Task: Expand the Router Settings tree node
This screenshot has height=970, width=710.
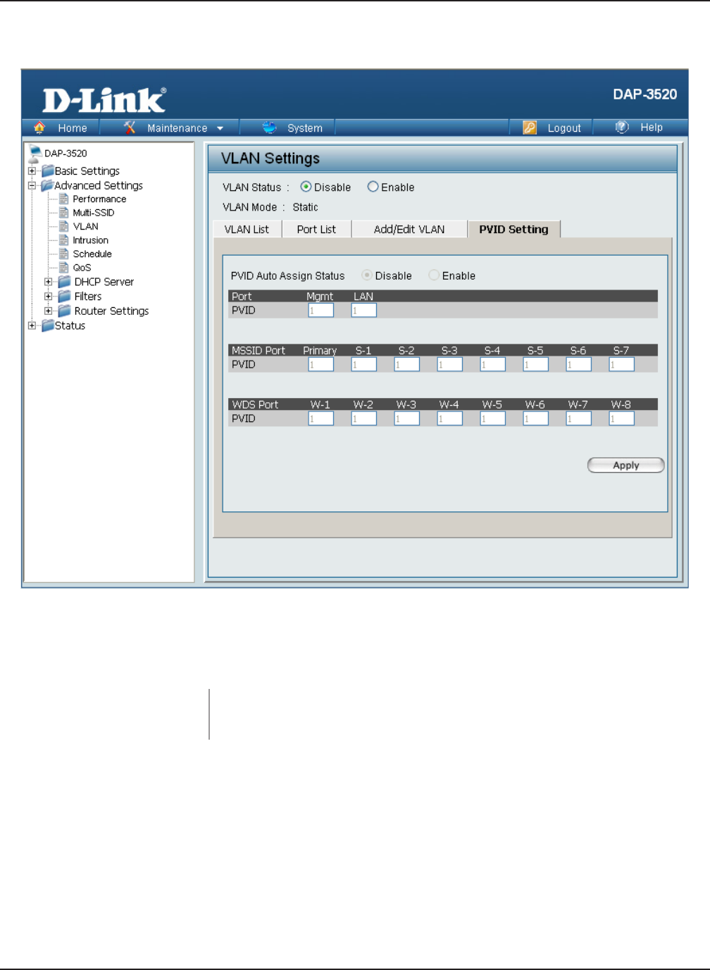Action: click(48, 311)
